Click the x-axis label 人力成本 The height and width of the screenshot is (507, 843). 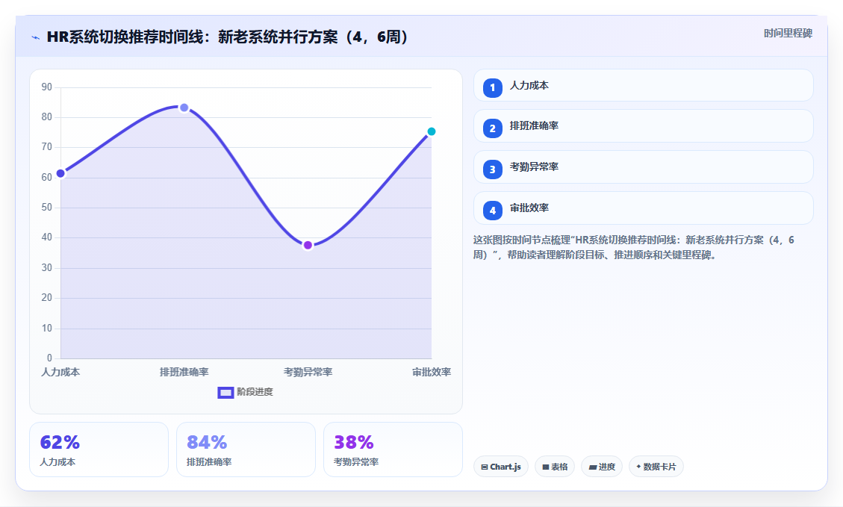coord(60,372)
